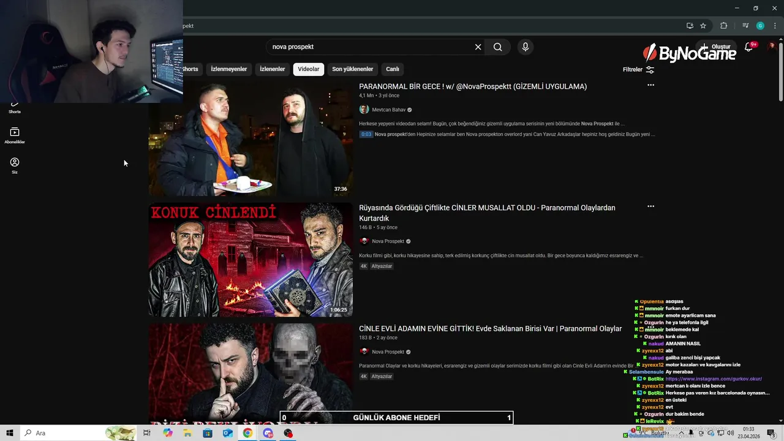Open Discord from taskbar

click(x=268, y=433)
